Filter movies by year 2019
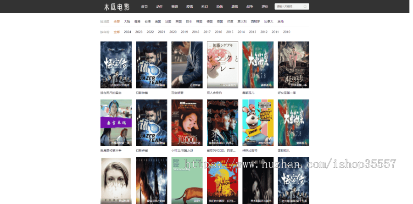Screen dimensions: 413x204 (x=184, y=32)
